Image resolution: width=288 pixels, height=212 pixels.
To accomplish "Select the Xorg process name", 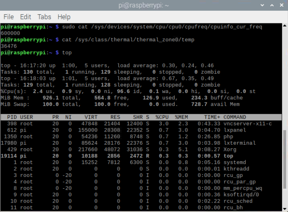I will [230, 150].
